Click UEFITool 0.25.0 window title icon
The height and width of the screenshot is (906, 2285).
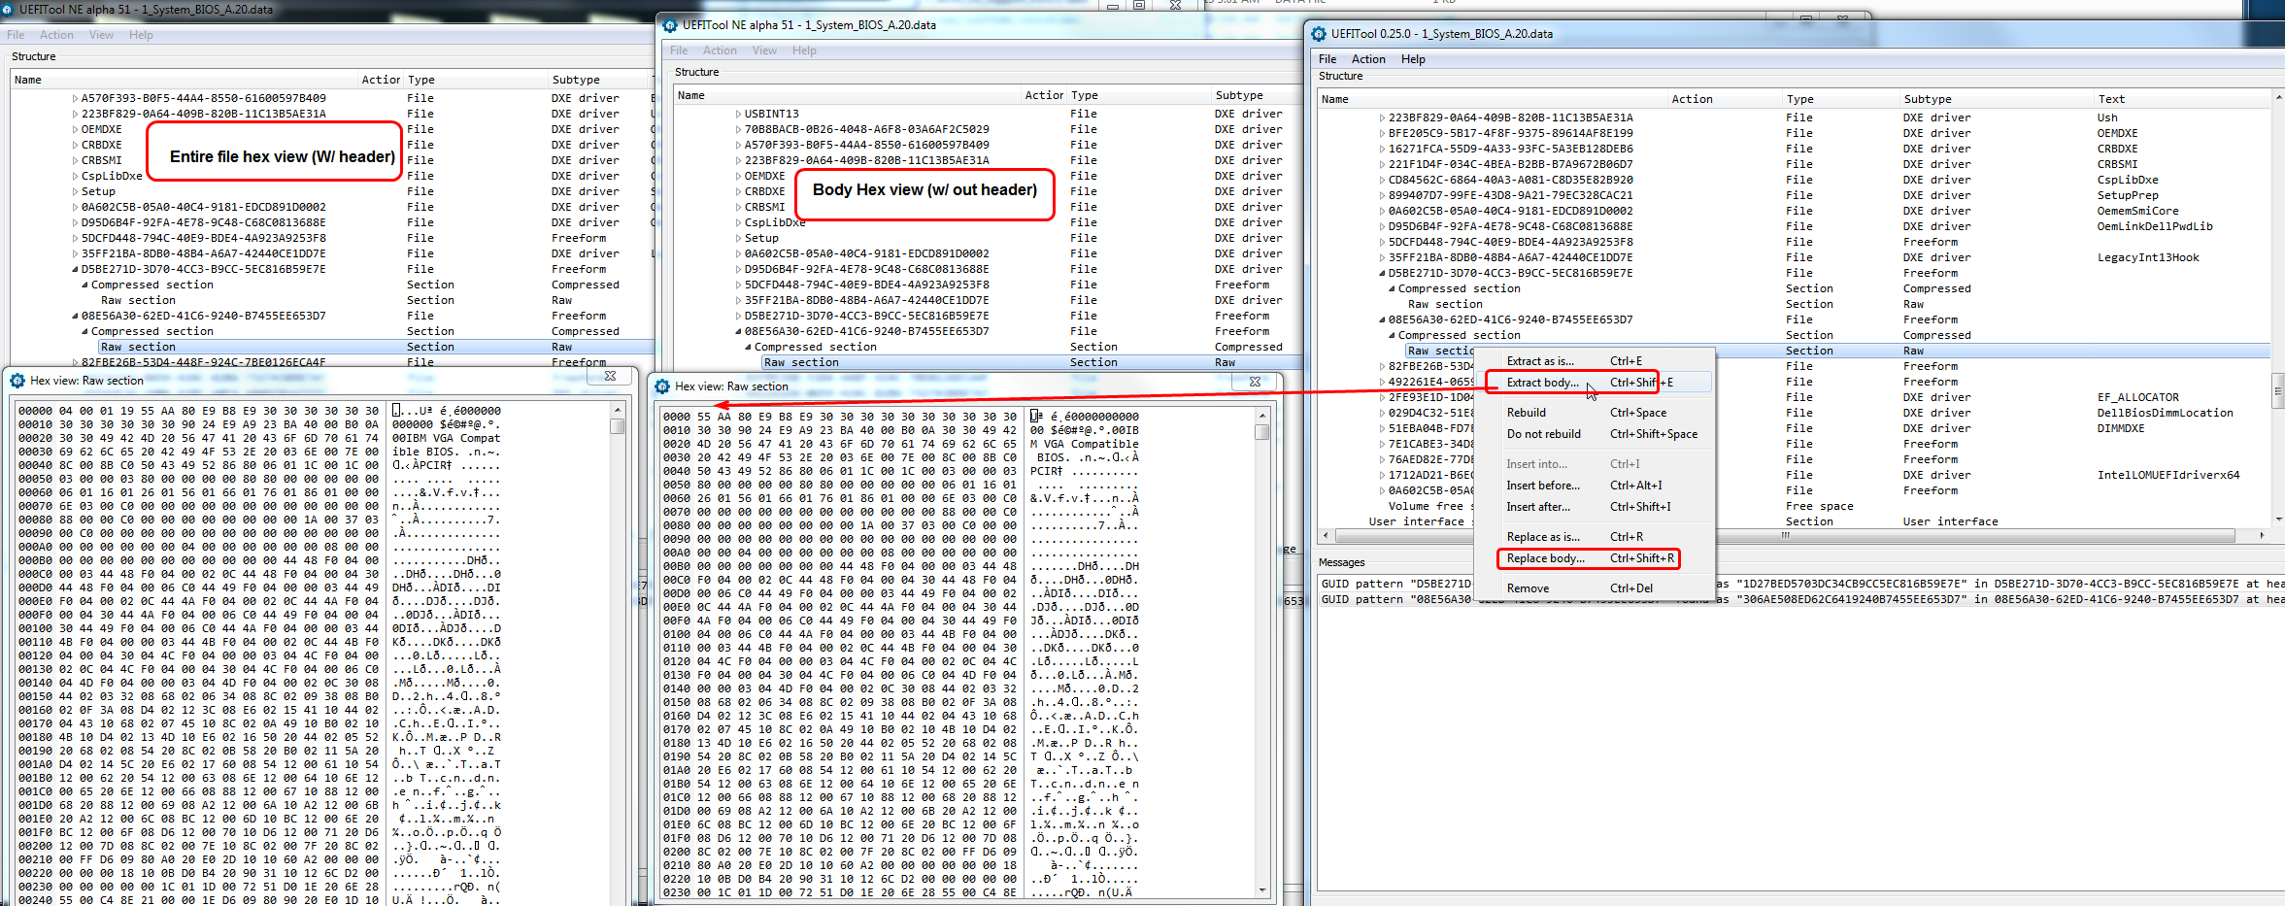click(1319, 34)
